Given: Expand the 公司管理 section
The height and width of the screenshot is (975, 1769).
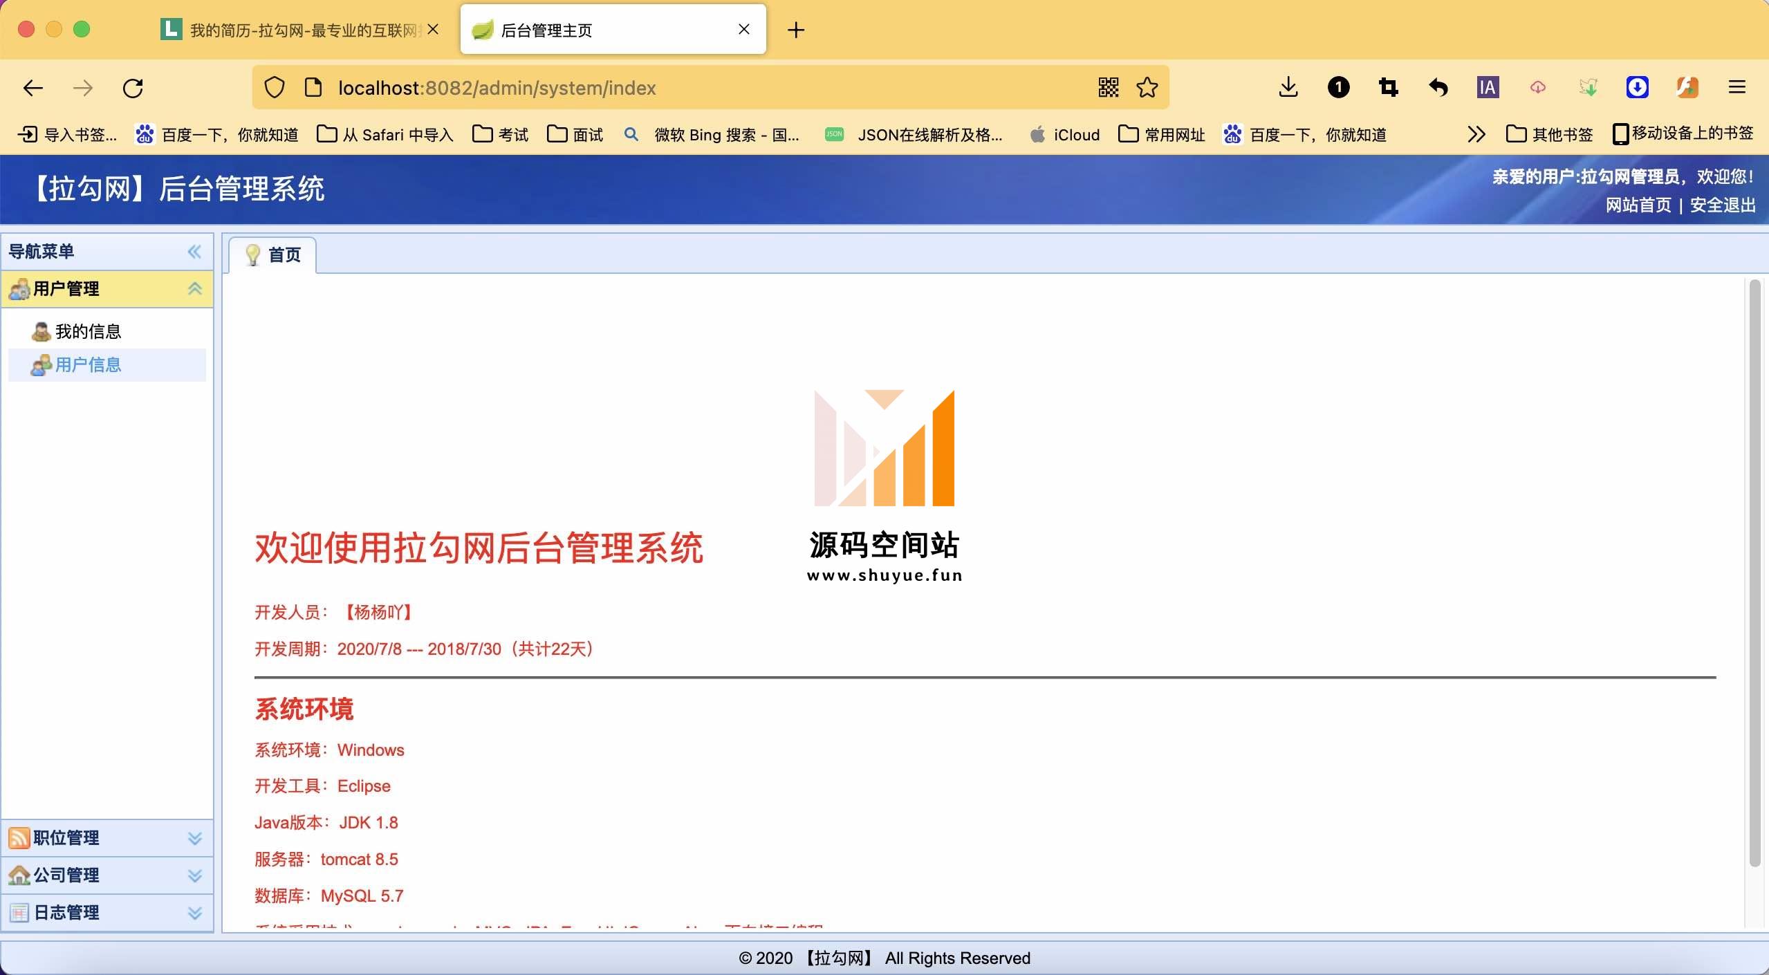Looking at the screenshot, I should [x=195, y=875].
